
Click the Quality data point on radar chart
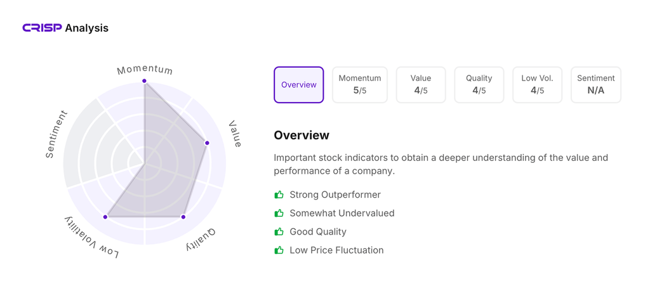183,217
